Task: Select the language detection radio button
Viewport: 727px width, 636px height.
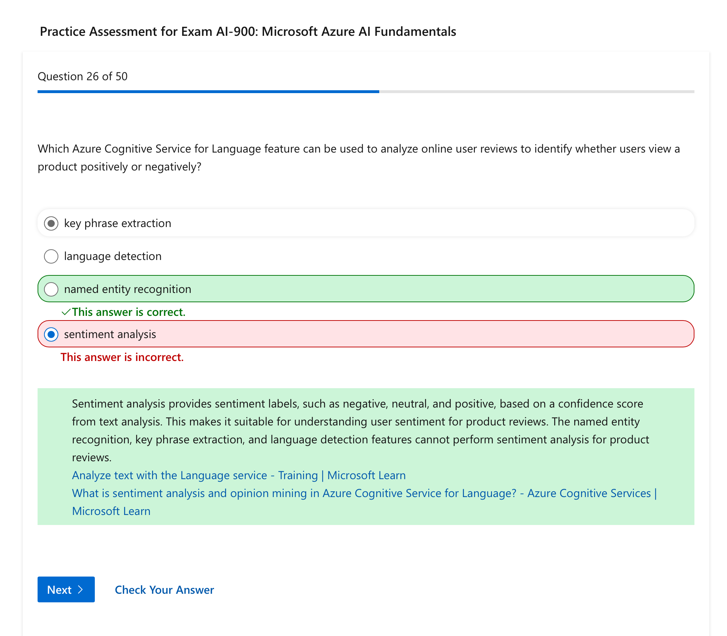Action: tap(51, 256)
